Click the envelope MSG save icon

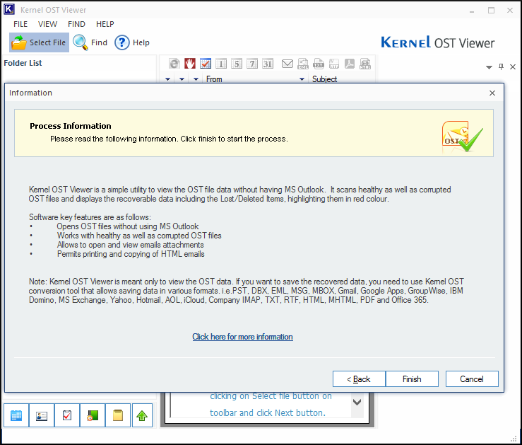pyautogui.click(x=287, y=64)
